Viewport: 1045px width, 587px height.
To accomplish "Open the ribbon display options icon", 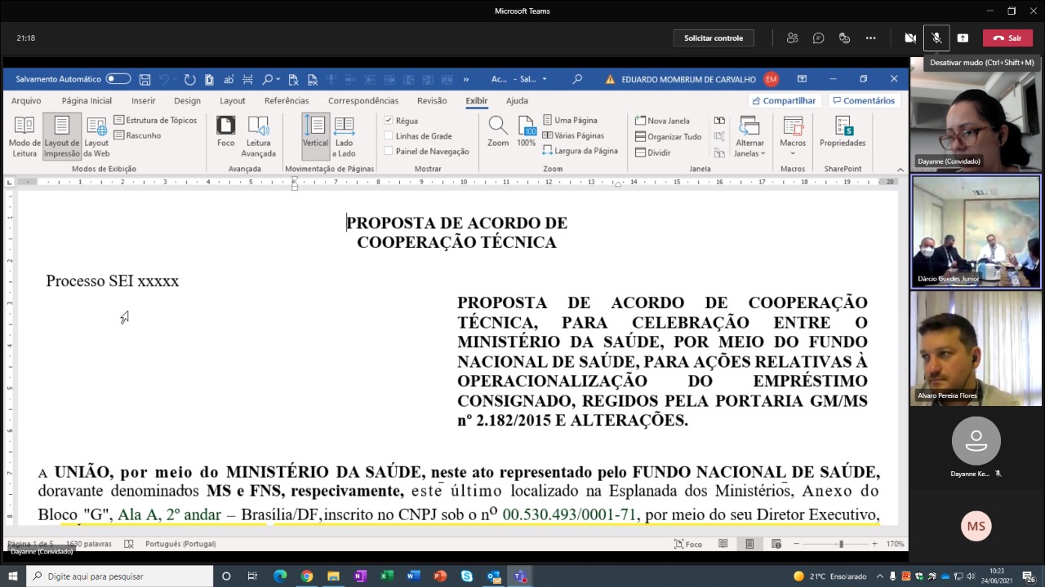I will 802,79.
